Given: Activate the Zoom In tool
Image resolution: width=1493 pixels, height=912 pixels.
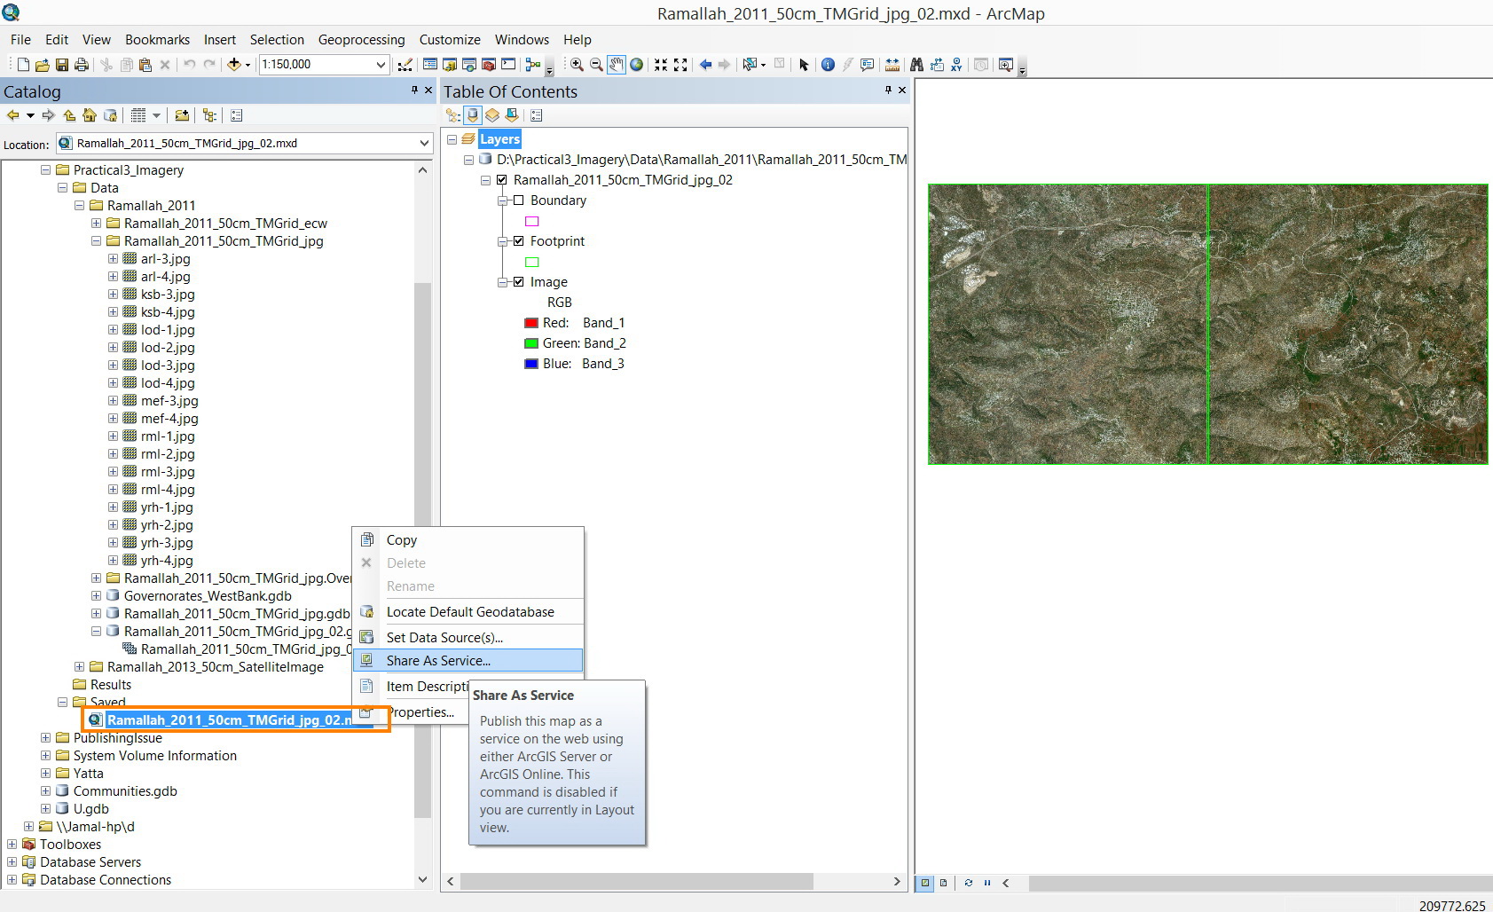Looking at the screenshot, I should (x=577, y=65).
